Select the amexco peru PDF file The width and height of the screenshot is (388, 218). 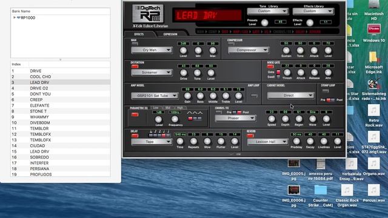click(321, 163)
